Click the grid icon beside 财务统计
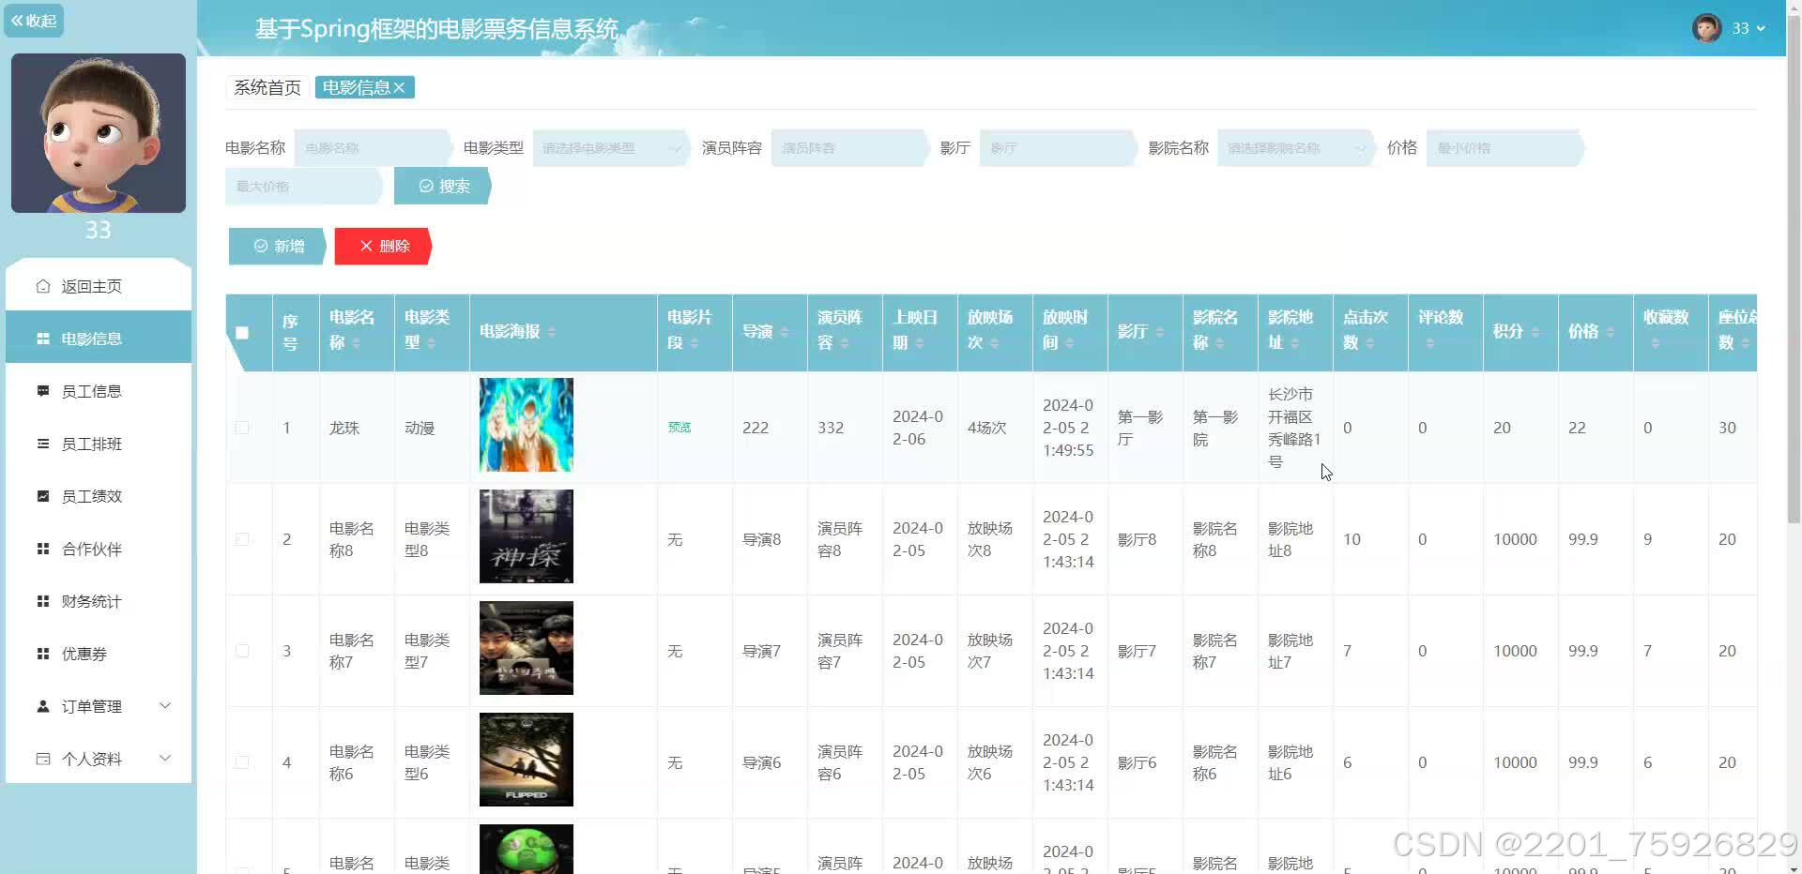This screenshot has height=874, width=1802. 42,601
